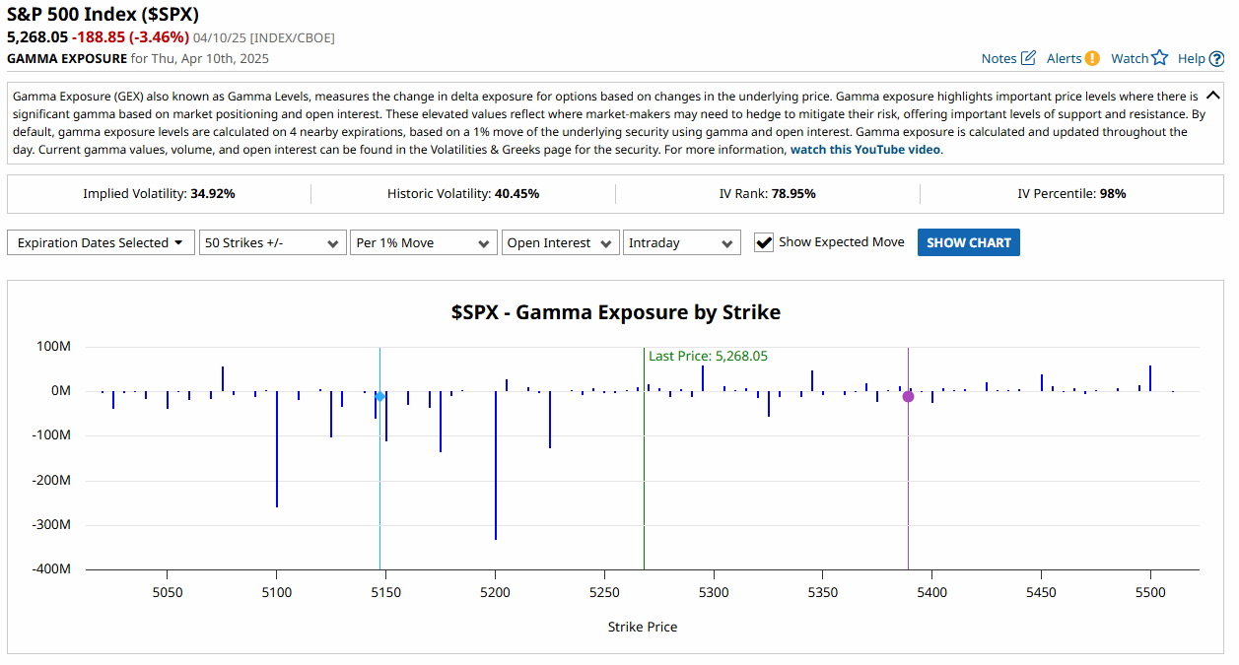Click the positive gamma bar at strike 5500
This screenshot has height=665, width=1239.
(x=1150, y=378)
